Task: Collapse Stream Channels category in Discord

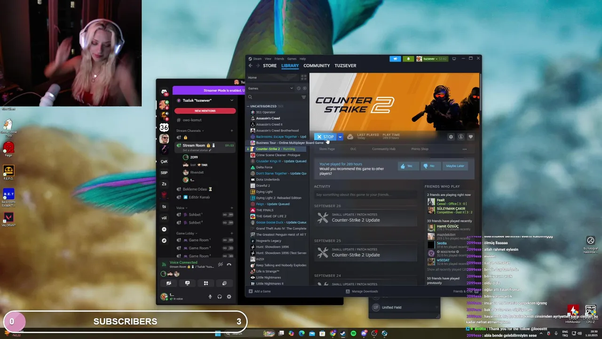Action: [190, 130]
